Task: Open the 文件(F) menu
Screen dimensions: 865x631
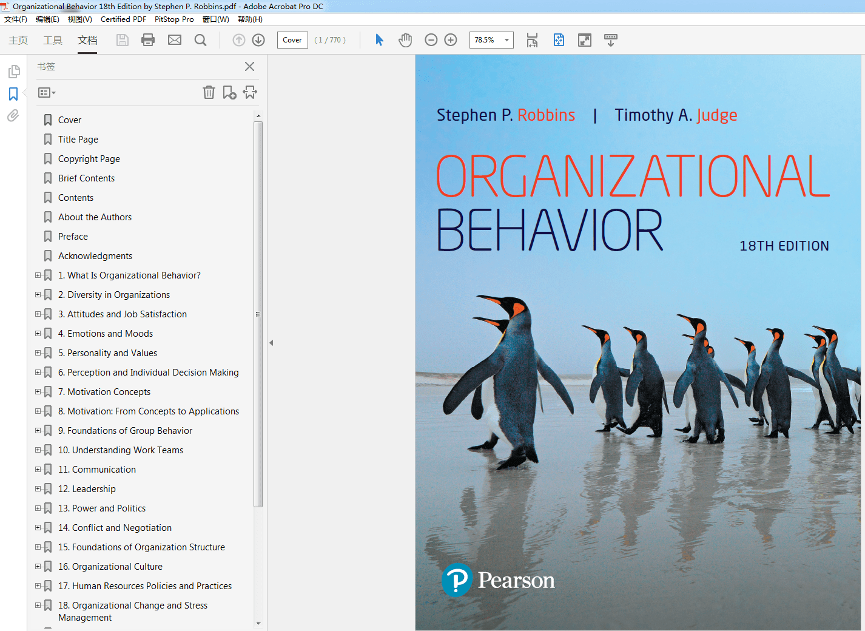Action: 16,19
